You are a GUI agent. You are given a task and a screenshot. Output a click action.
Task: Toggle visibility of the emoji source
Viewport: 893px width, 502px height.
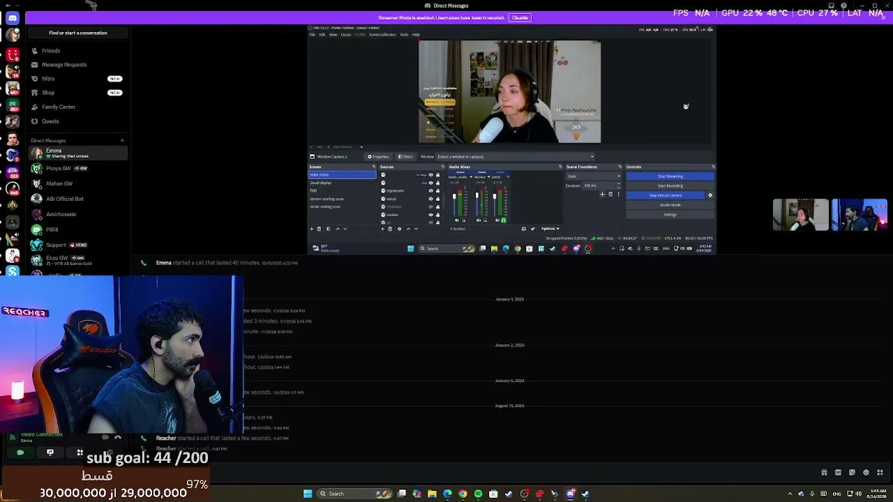430,199
